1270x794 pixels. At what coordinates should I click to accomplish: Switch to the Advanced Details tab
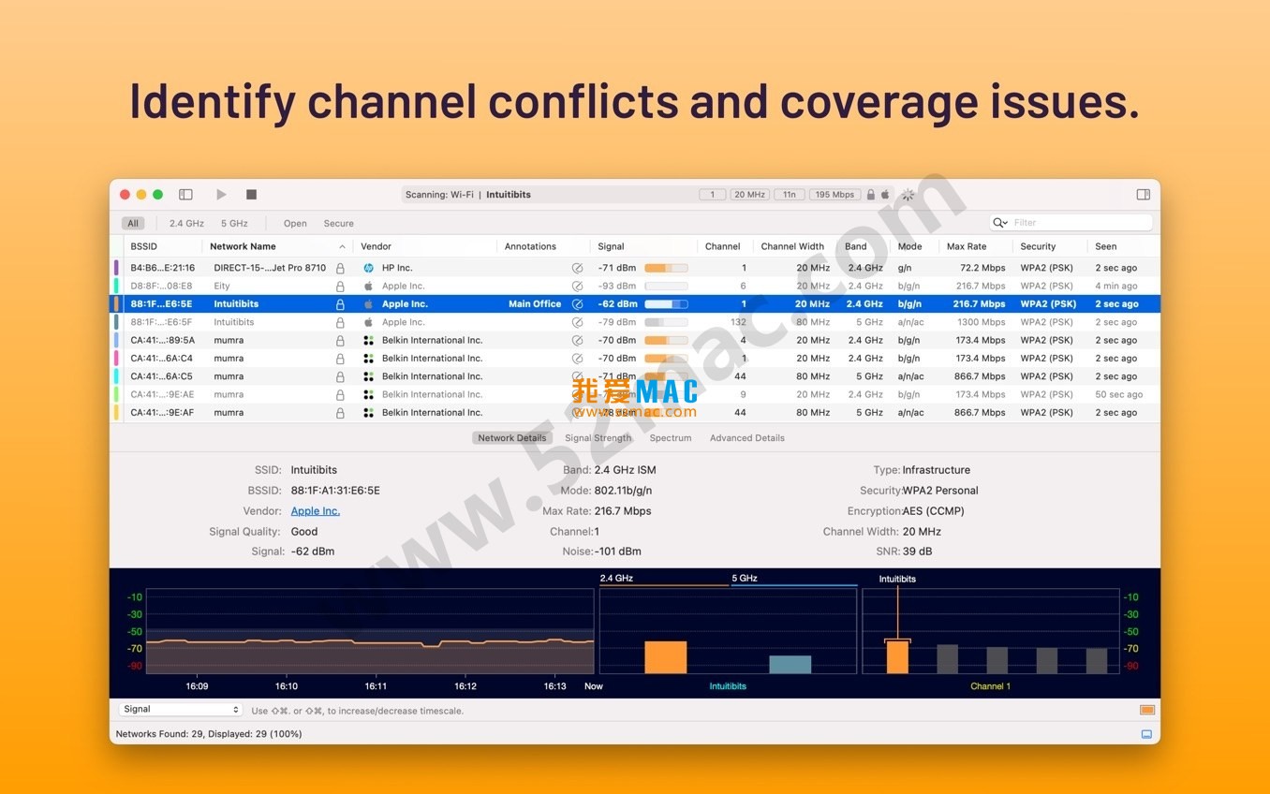[x=746, y=438]
